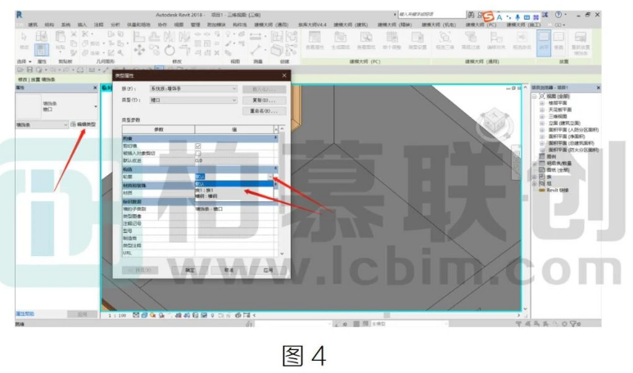633x373 pixels.
Task: Click the 确定 OK button in dialog
Action: point(190,270)
